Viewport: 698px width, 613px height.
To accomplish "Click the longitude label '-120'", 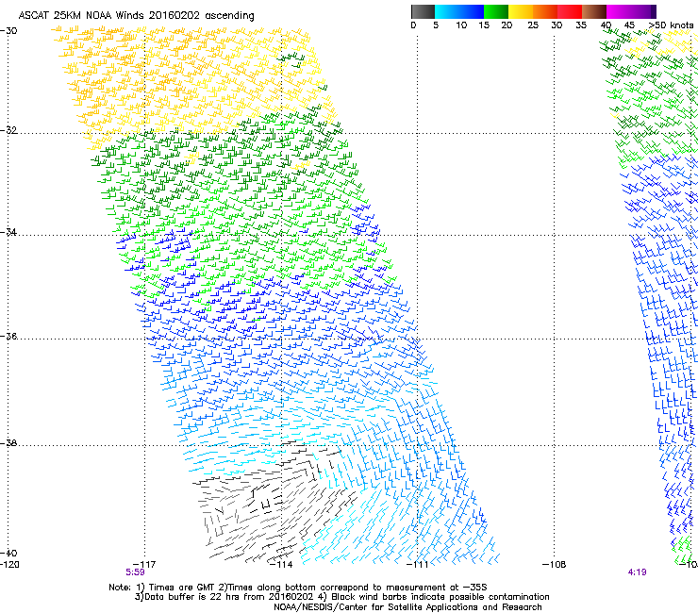I will point(9,565).
